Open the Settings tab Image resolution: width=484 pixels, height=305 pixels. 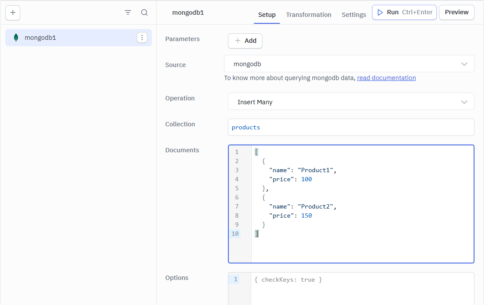[x=353, y=15]
